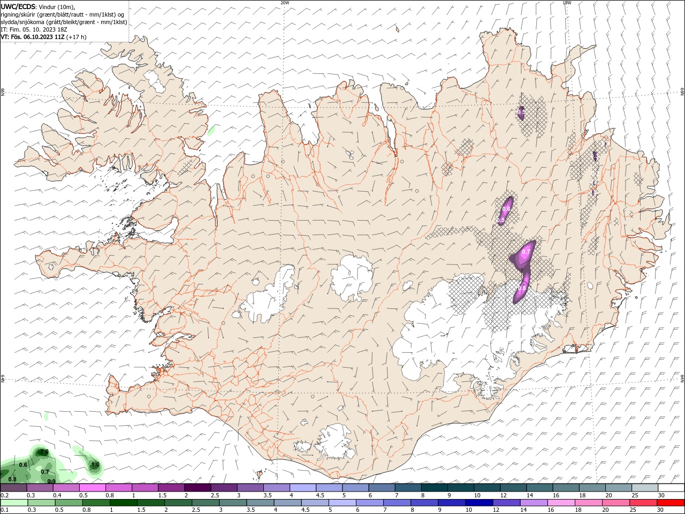Click the 20W longitude label at the top

pos(285,3)
